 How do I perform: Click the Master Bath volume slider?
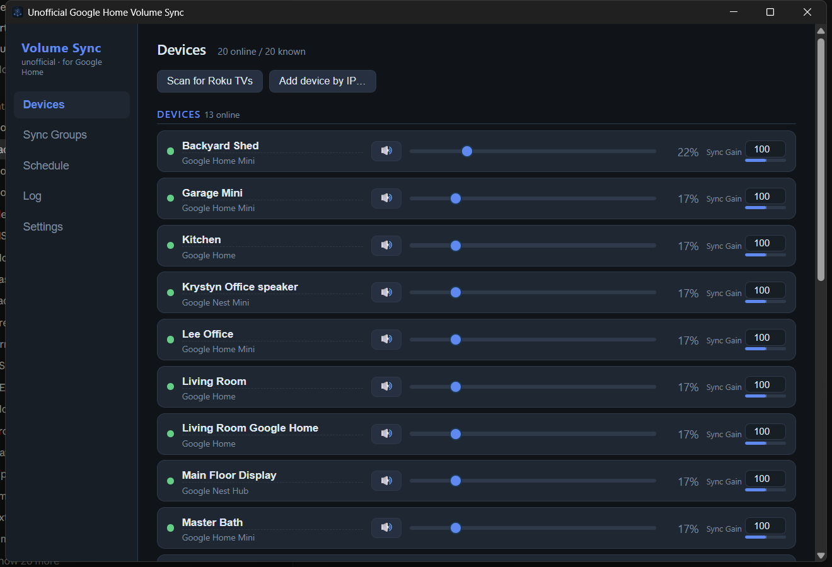pyautogui.click(x=533, y=528)
